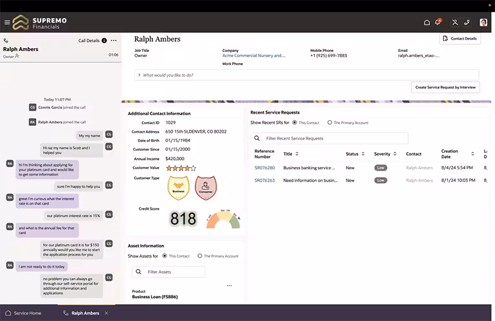This screenshot has width=495, height=321.
Task: Click the sure I'm happy to help you message
Action: [x=78, y=186]
